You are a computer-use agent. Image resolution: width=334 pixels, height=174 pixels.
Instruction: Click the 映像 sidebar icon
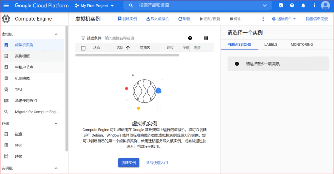[x=6, y=156]
